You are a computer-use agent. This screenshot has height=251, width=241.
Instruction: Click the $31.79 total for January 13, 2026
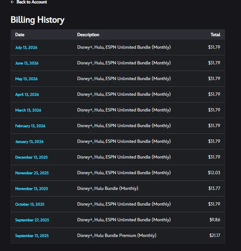coord(214,141)
